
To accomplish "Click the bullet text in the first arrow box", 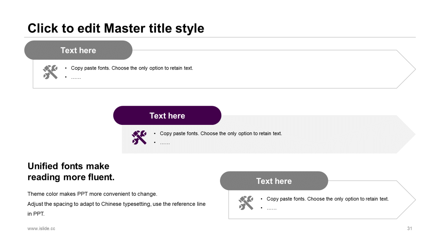I will (x=132, y=68).
